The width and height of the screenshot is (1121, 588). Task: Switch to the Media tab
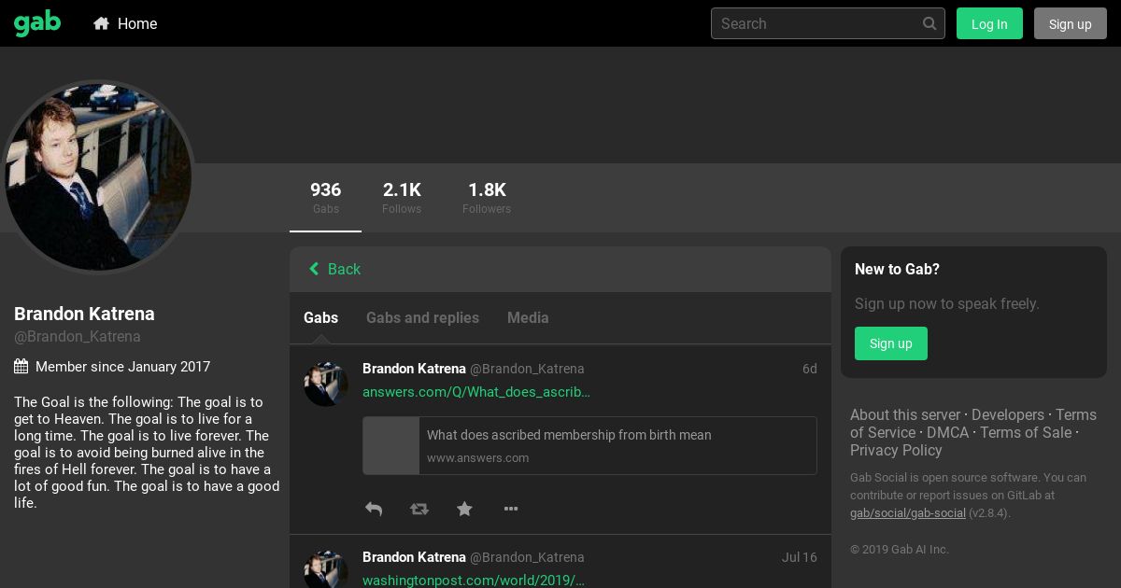click(528, 317)
